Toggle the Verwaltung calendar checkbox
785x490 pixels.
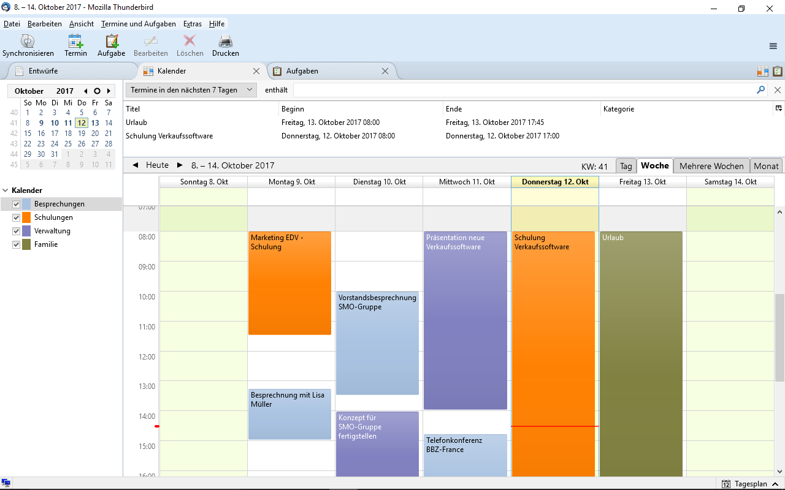(17, 231)
